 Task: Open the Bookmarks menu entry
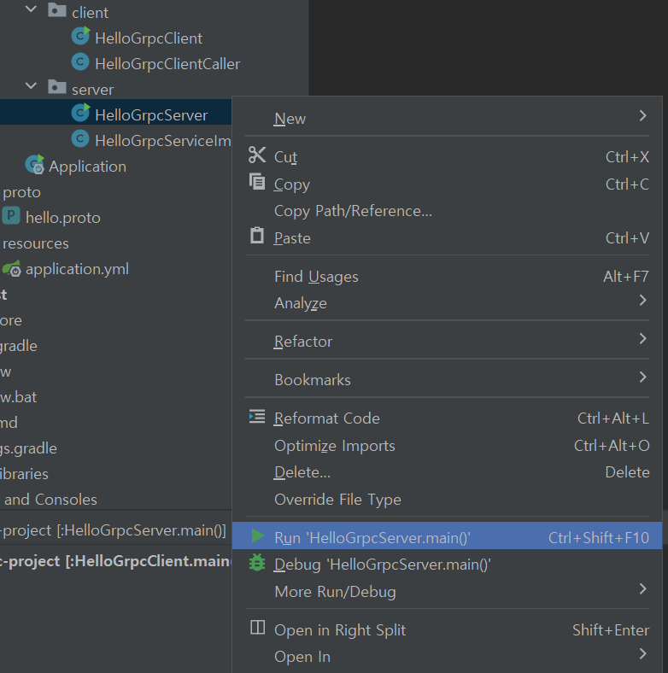447,380
